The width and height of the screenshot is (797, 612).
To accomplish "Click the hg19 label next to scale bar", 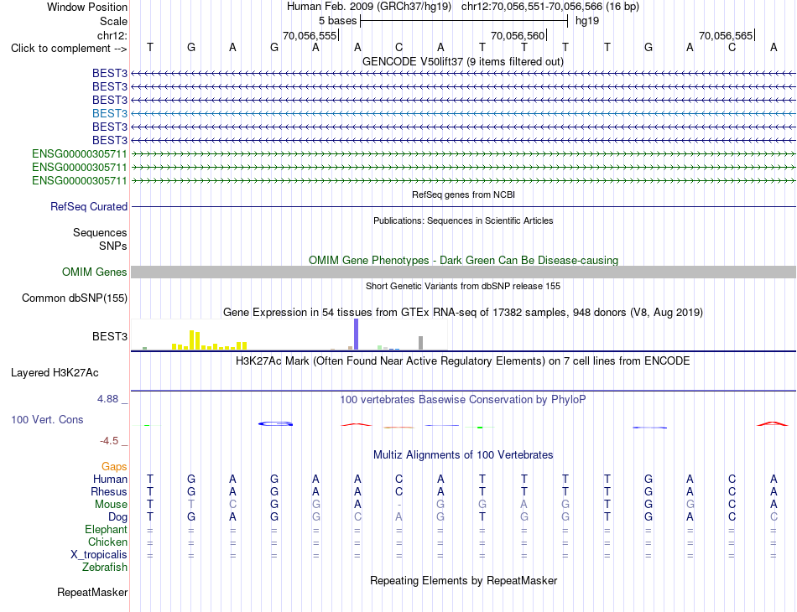I will (587, 21).
